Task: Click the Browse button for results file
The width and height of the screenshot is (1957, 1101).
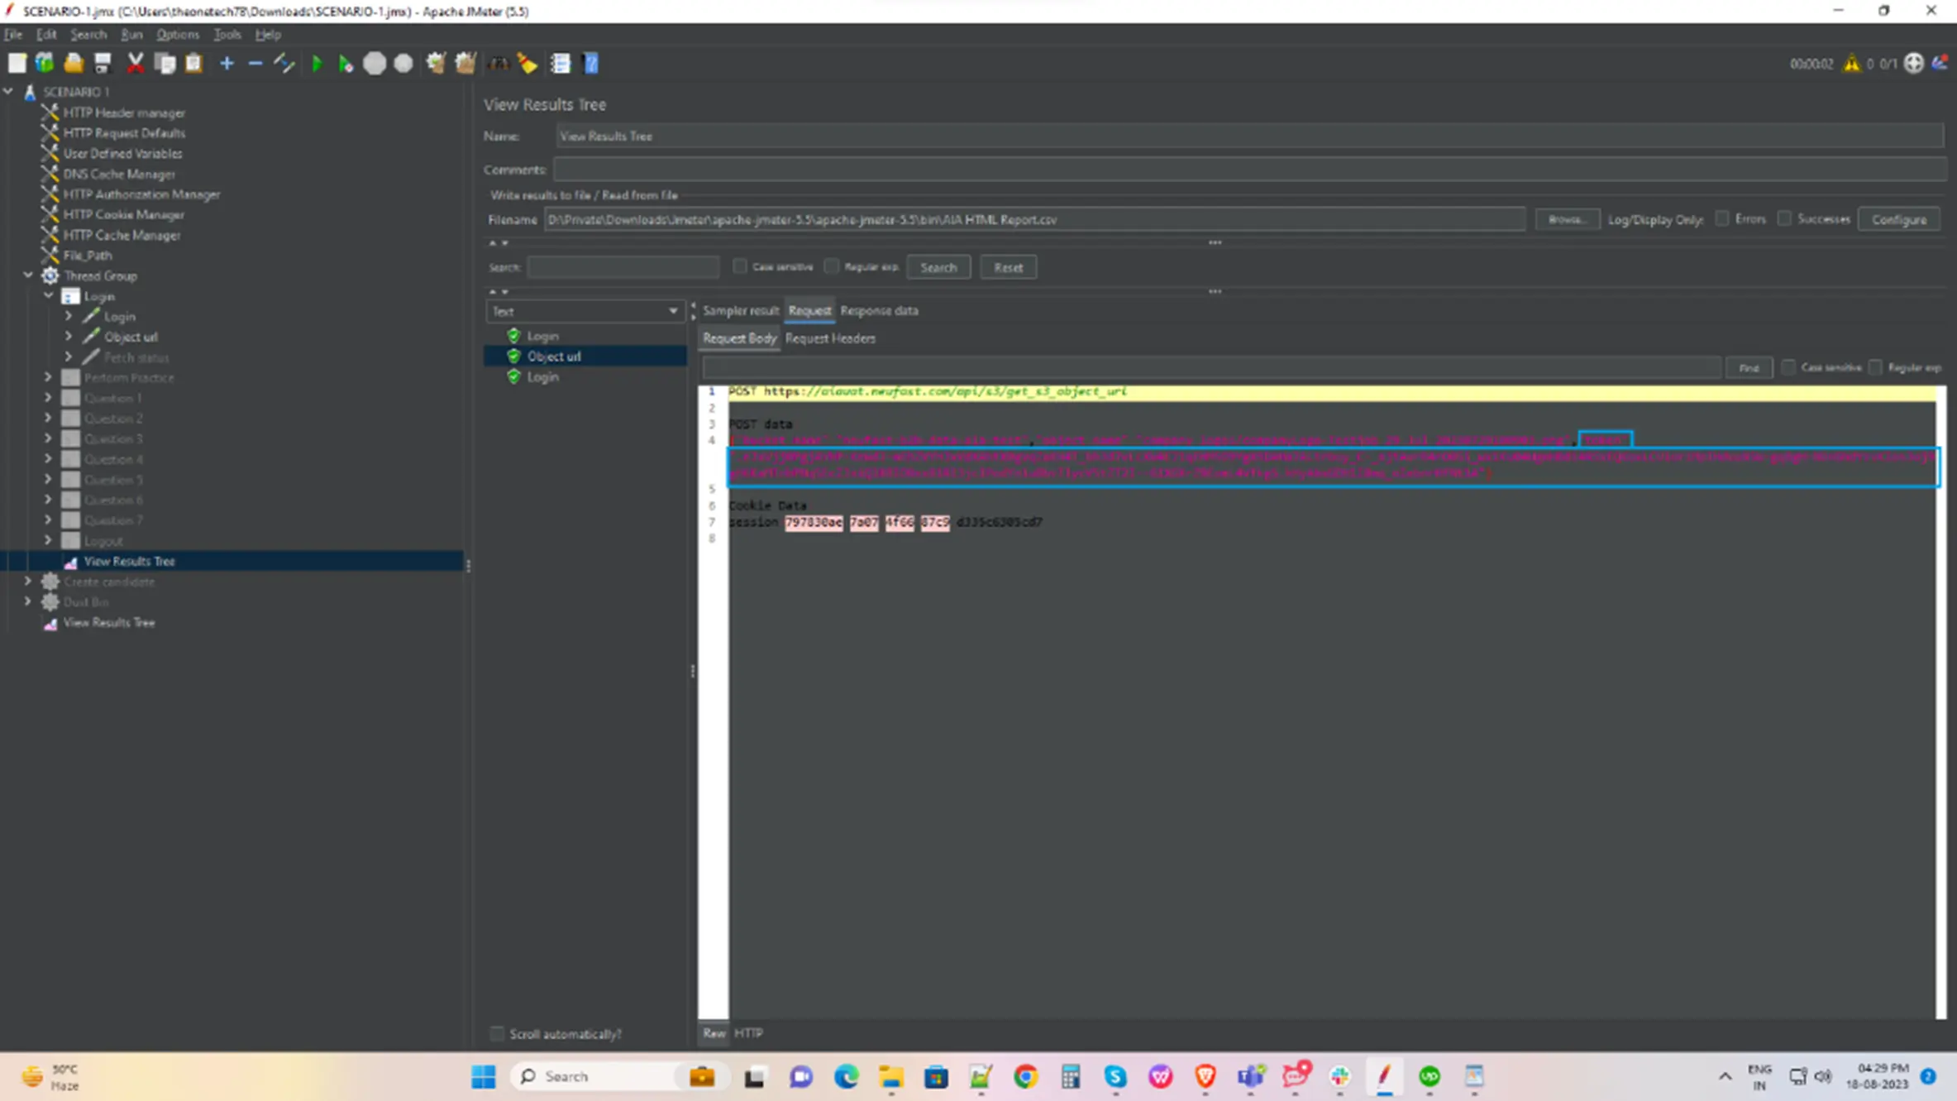Action: point(1565,219)
